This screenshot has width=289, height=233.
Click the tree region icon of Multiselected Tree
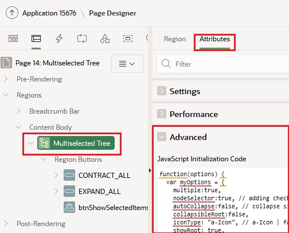44,143
